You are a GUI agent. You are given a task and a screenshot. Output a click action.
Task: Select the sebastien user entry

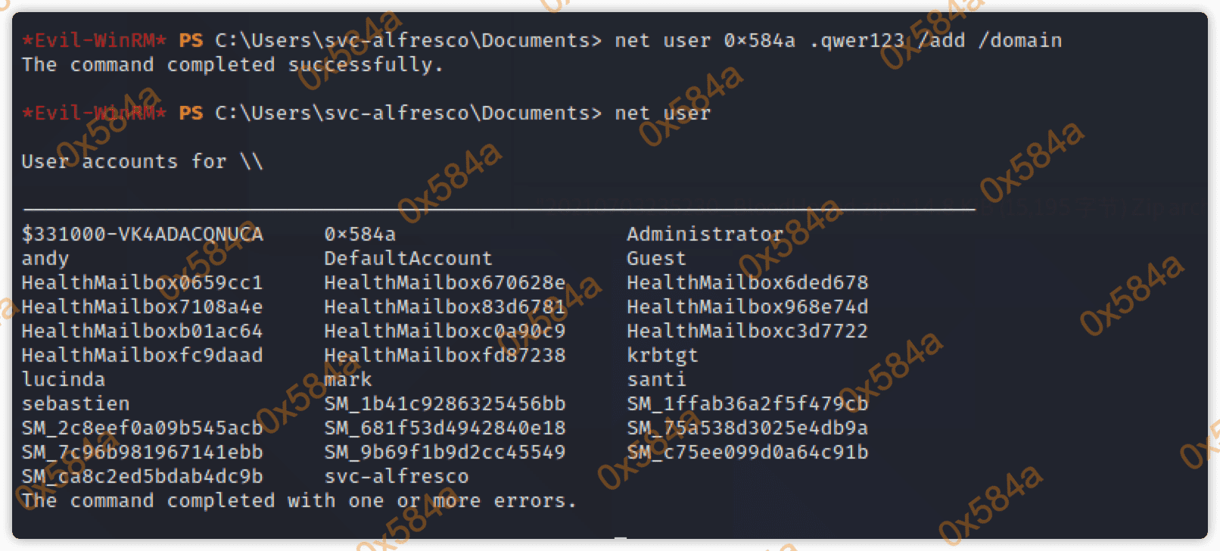(76, 403)
